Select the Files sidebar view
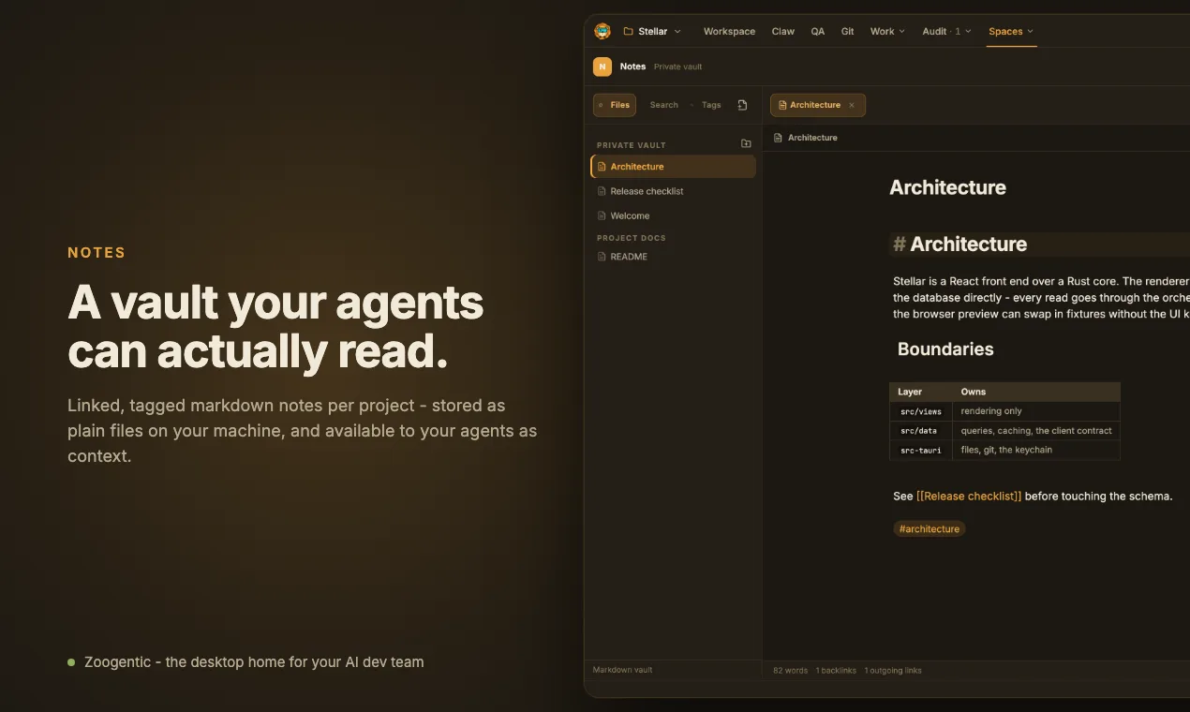Image resolution: width=1190 pixels, height=712 pixels. (x=615, y=105)
